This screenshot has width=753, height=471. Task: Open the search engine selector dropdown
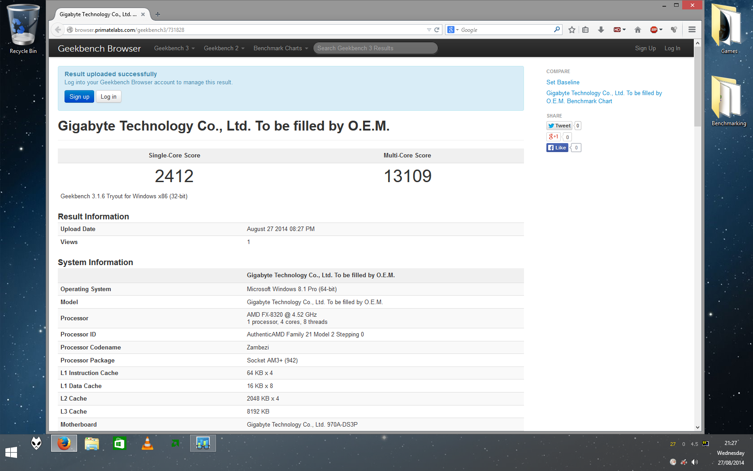pos(453,30)
